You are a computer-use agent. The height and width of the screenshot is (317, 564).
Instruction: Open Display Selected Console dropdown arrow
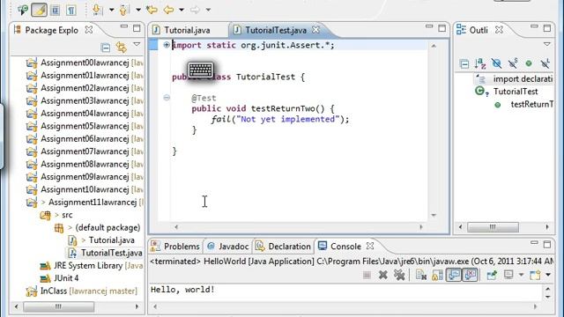521,275
